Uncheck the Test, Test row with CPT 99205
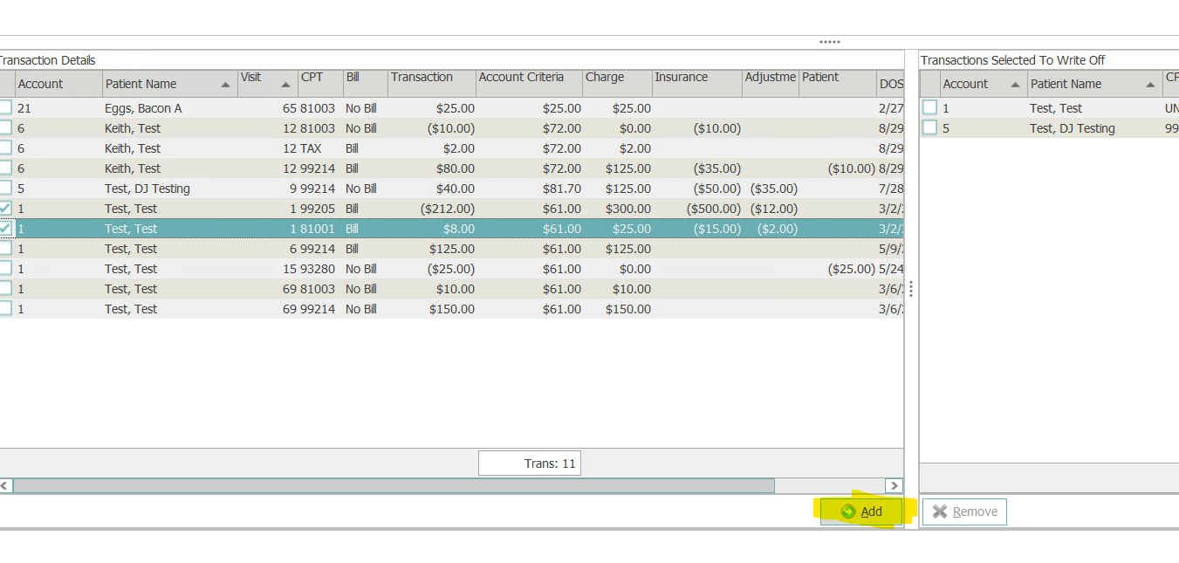Image resolution: width=1179 pixels, height=563 pixels. [x=5, y=209]
